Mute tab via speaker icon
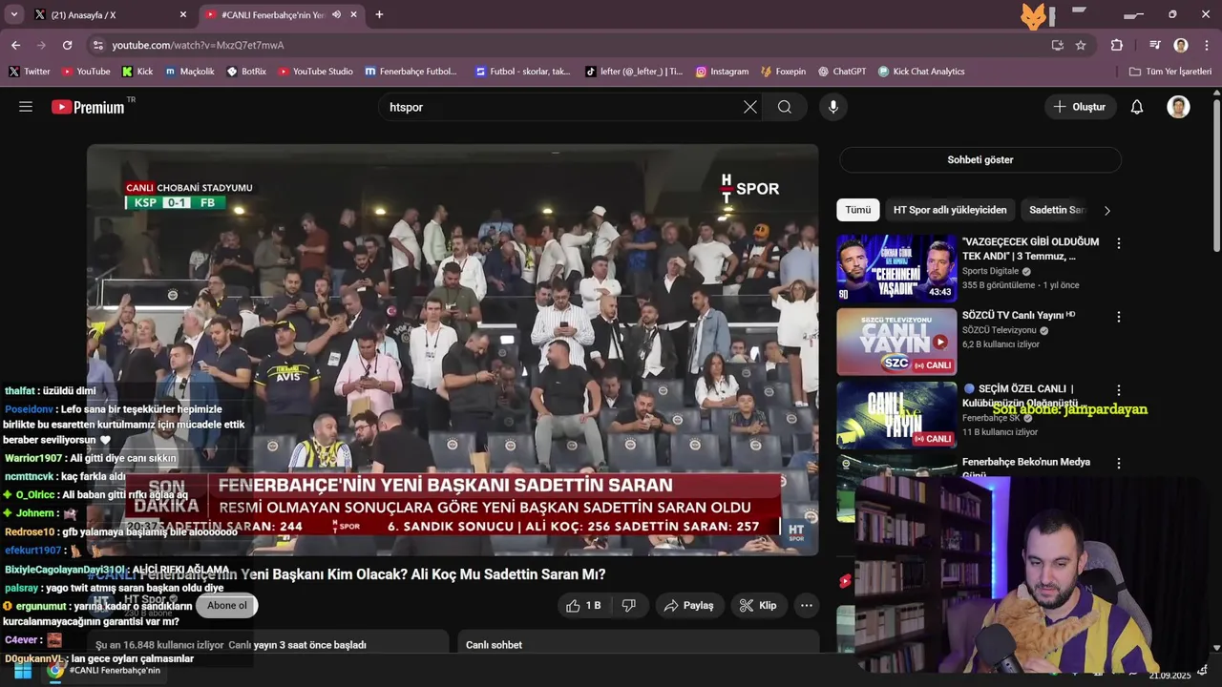Viewport: 1222px width, 687px height. click(336, 14)
